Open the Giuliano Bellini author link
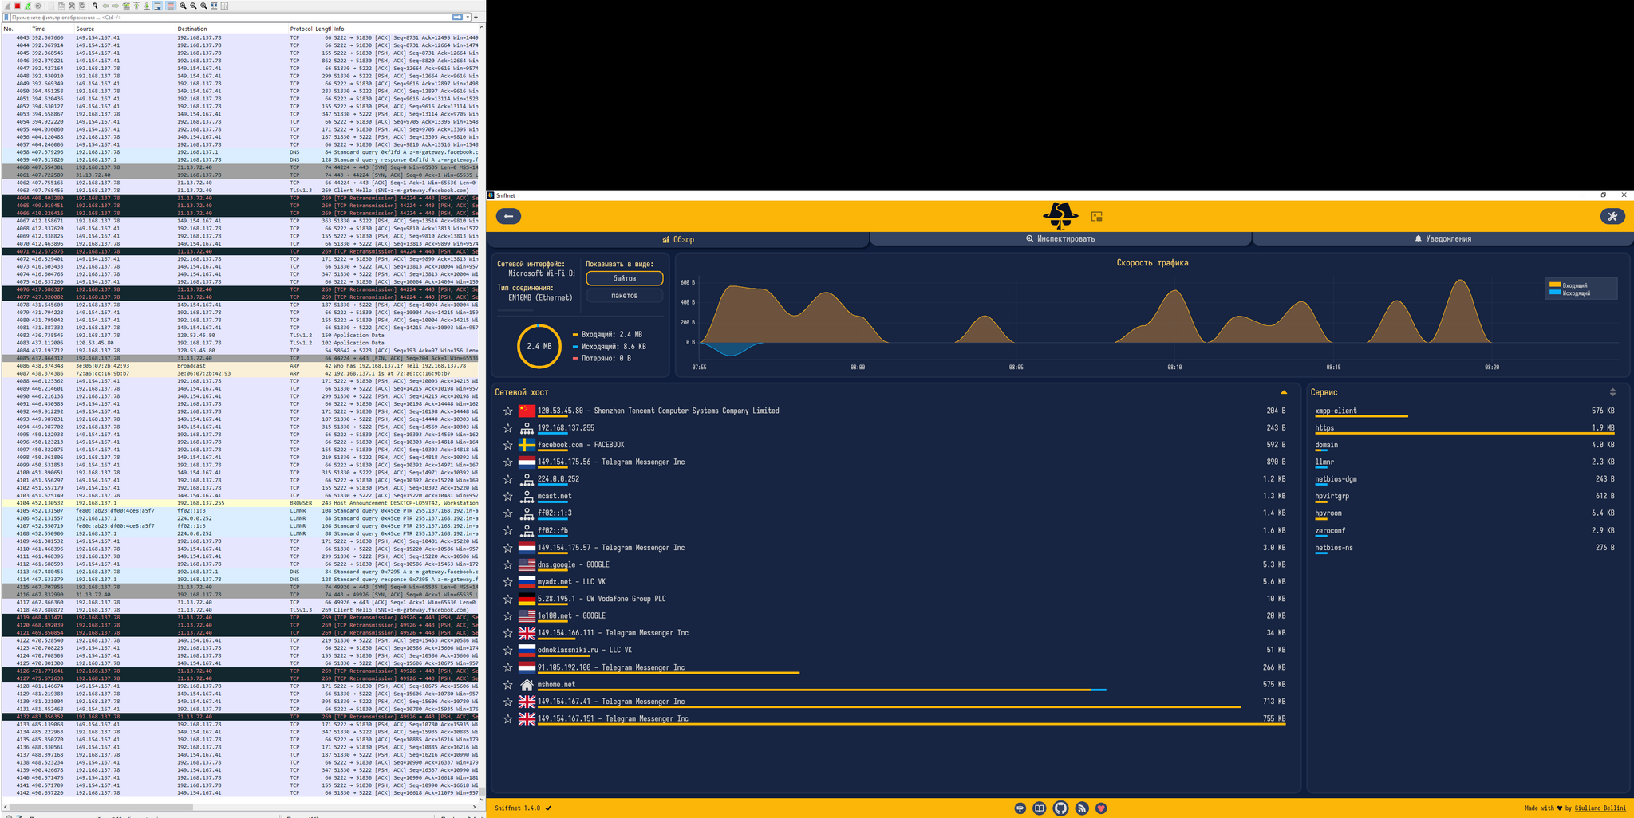The image size is (1634, 818). [1600, 808]
